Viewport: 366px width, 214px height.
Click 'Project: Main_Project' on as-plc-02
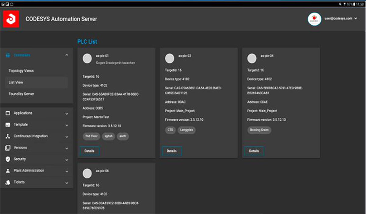click(180, 111)
